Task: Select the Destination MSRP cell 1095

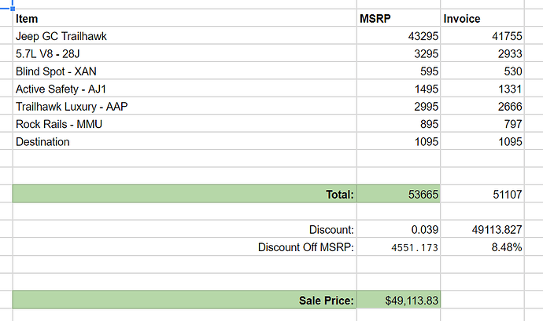Action: click(398, 141)
